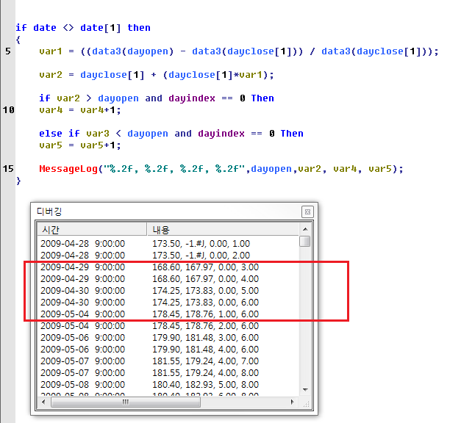
Task: Click the MessageLog function call in code
Action: pyautogui.click(x=68, y=169)
